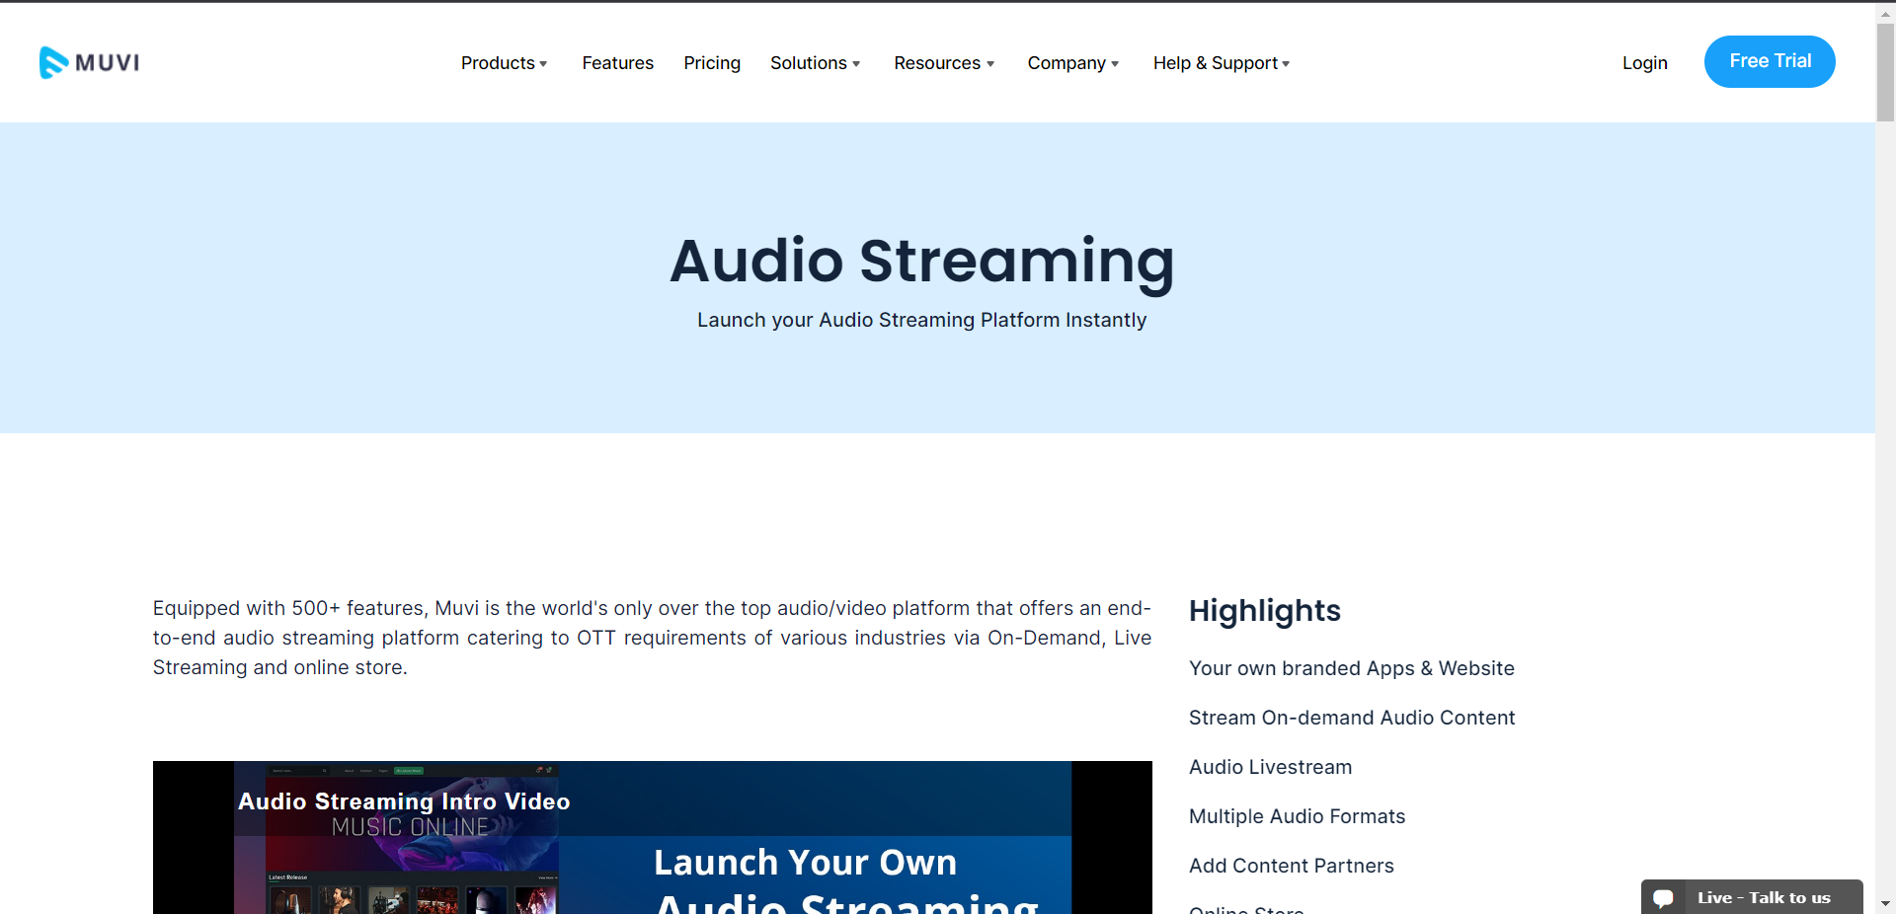Open the Company dropdown menu
The image size is (1896, 914).
coord(1072,63)
